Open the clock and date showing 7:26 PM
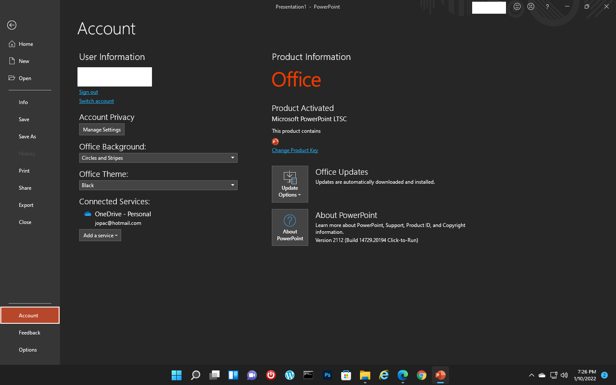Image resolution: width=616 pixels, height=385 pixels. click(585, 375)
